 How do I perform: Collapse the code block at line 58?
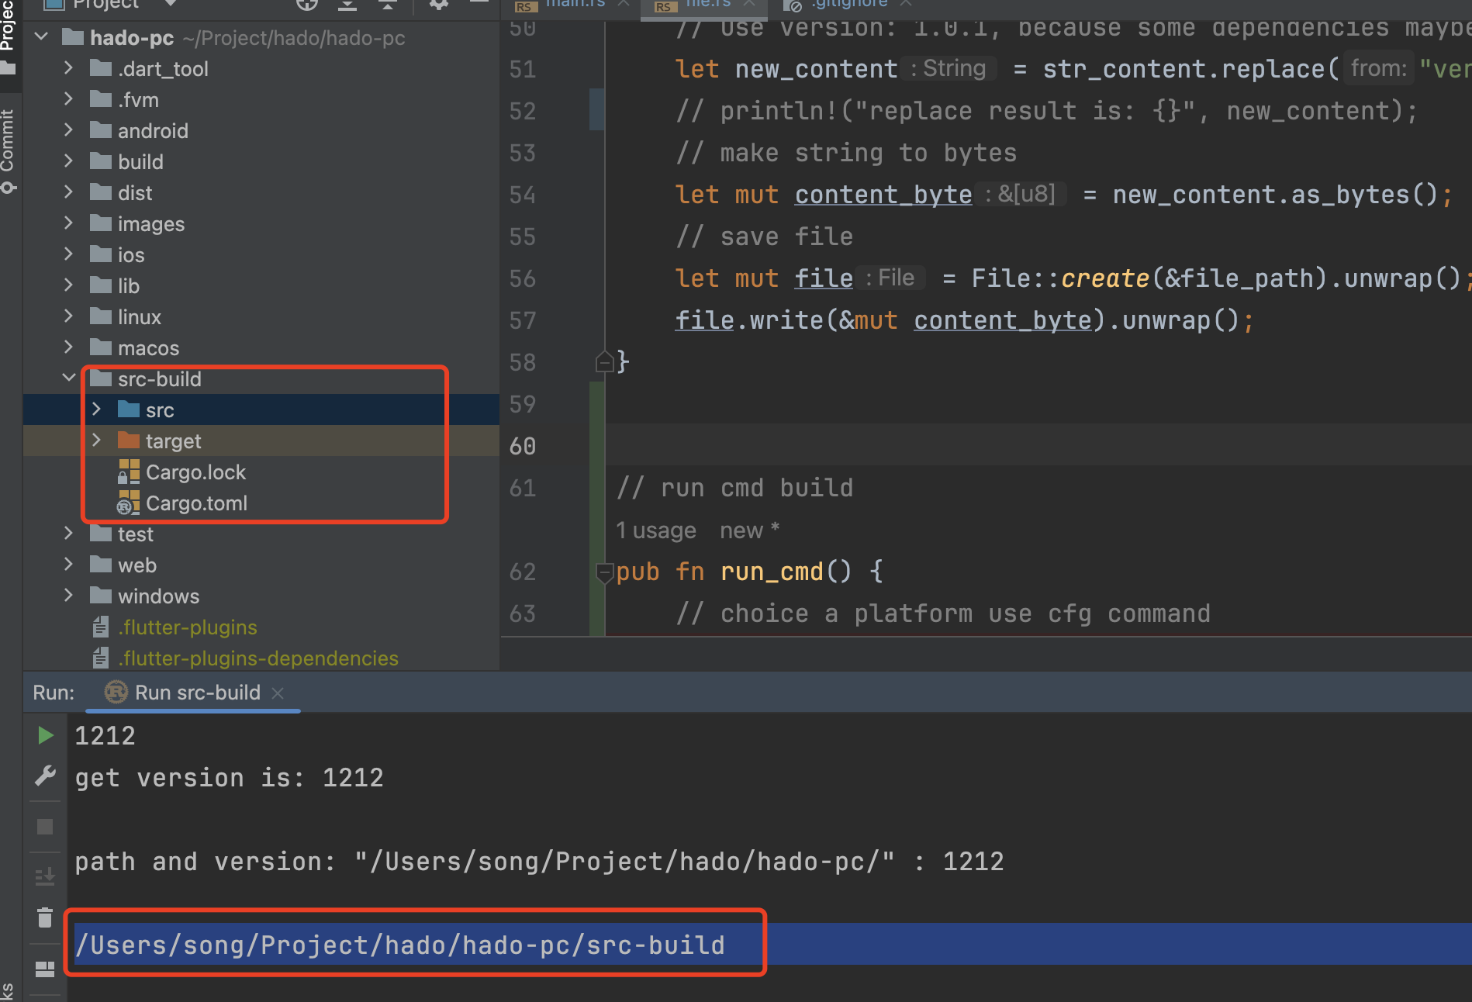[x=604, y=361]
